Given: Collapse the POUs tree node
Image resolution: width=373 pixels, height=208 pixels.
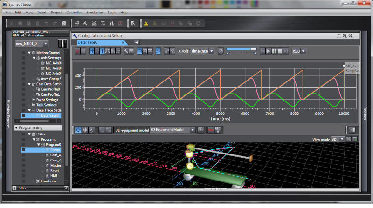Looking at the screenshot, I should (29, 134).
